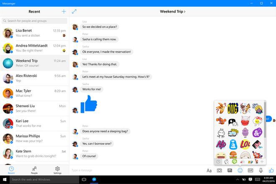Open taskbar clock showing 8:00 AM
The height and width of the screenshot is (184, 276).
[x=269, y=179]
